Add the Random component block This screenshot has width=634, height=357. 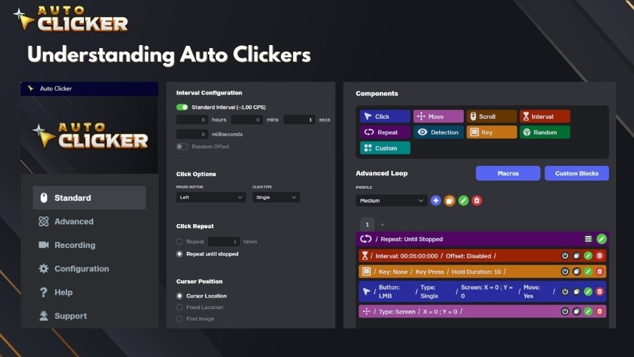(x=545, y=132)
